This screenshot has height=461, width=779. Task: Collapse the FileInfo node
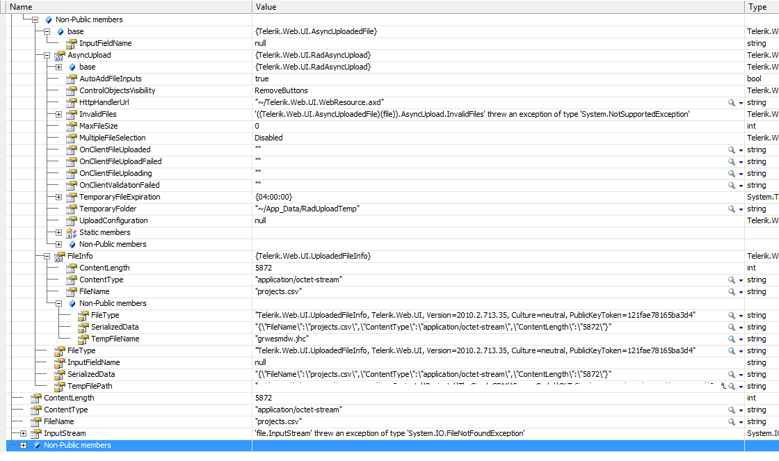coord(47,257)
